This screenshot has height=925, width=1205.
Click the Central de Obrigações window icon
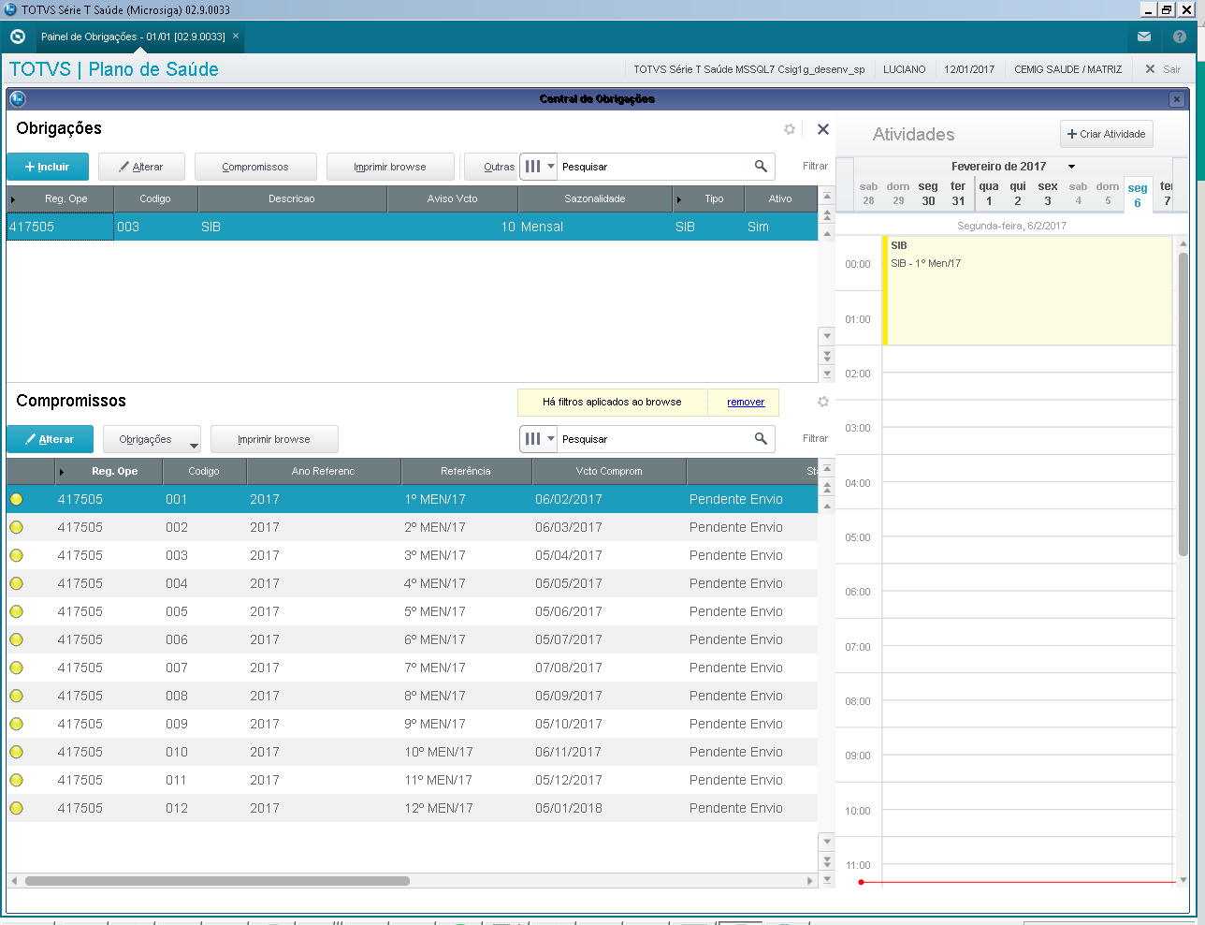(x=17, y=99)
